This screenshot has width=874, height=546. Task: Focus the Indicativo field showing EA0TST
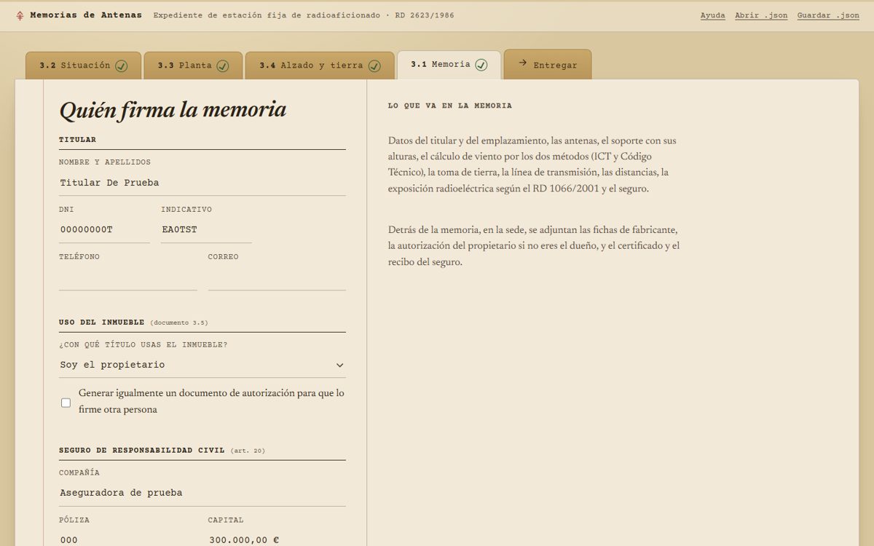pyautogui.click(x=206, y=230)
